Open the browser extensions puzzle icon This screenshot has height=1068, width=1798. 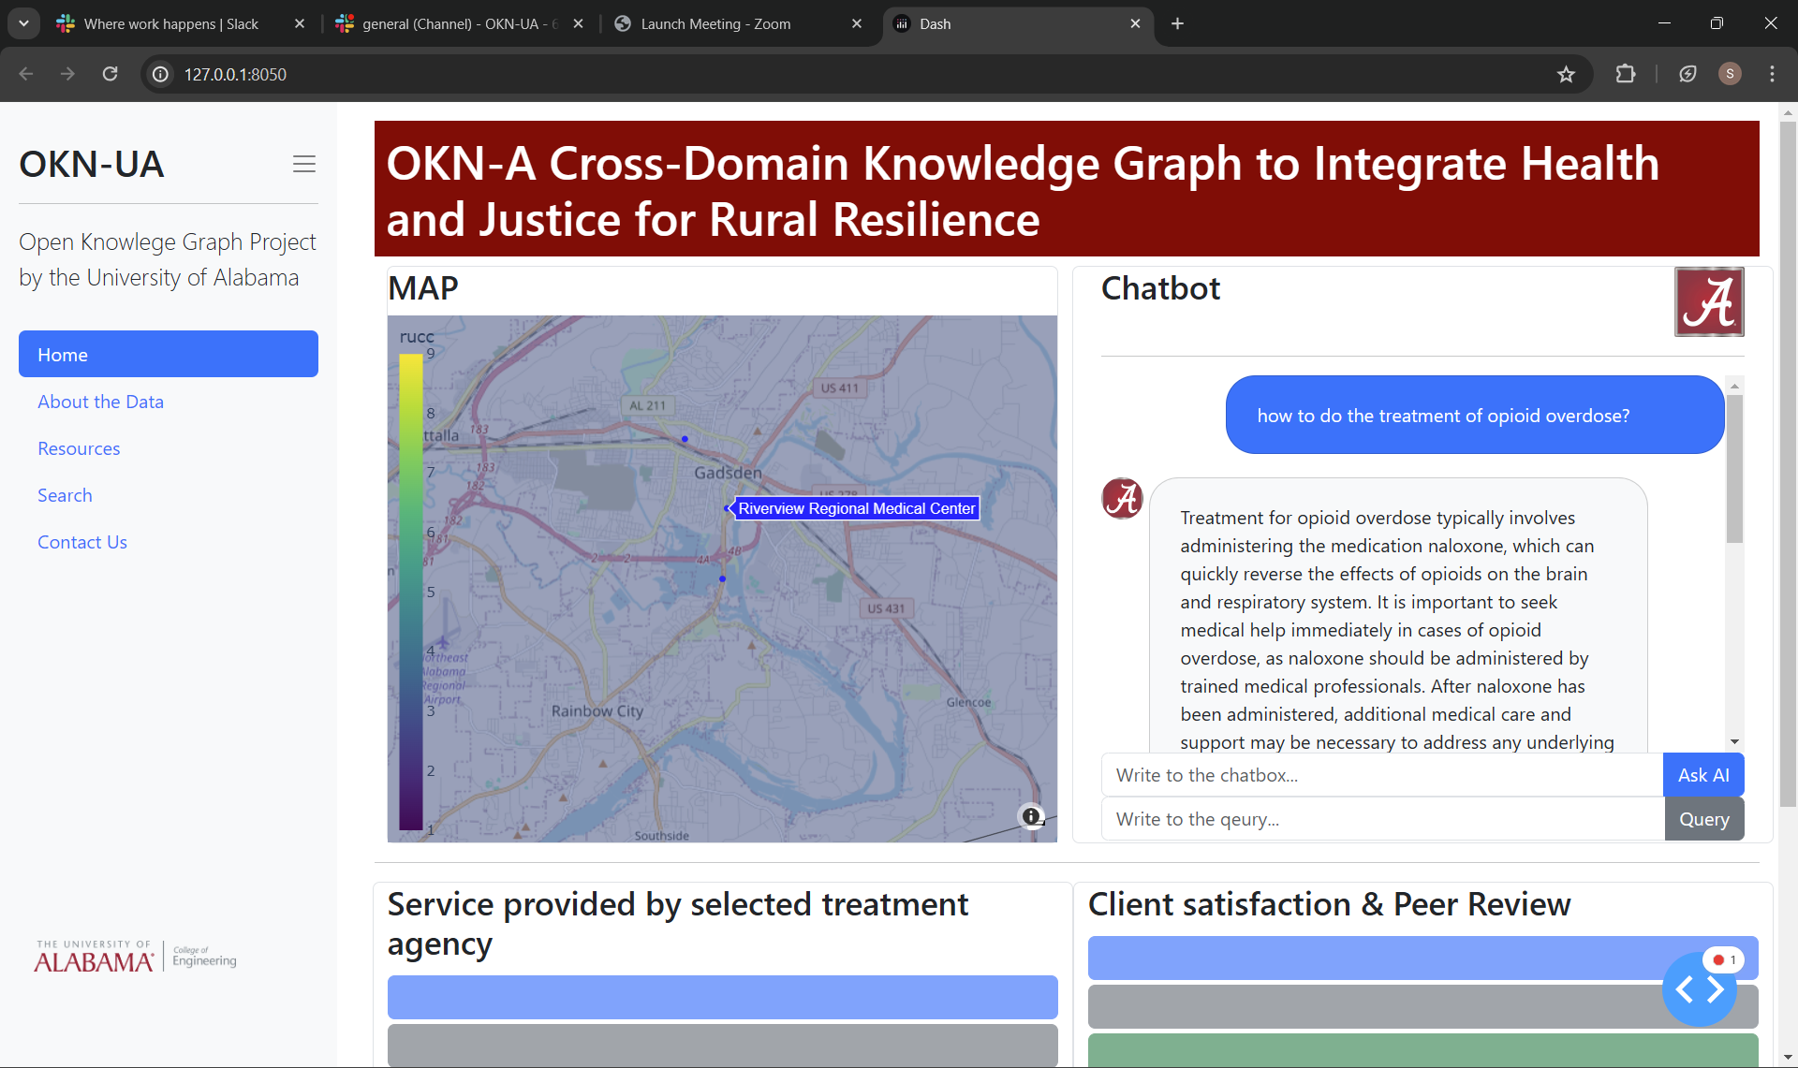[x=1626, y=74]
